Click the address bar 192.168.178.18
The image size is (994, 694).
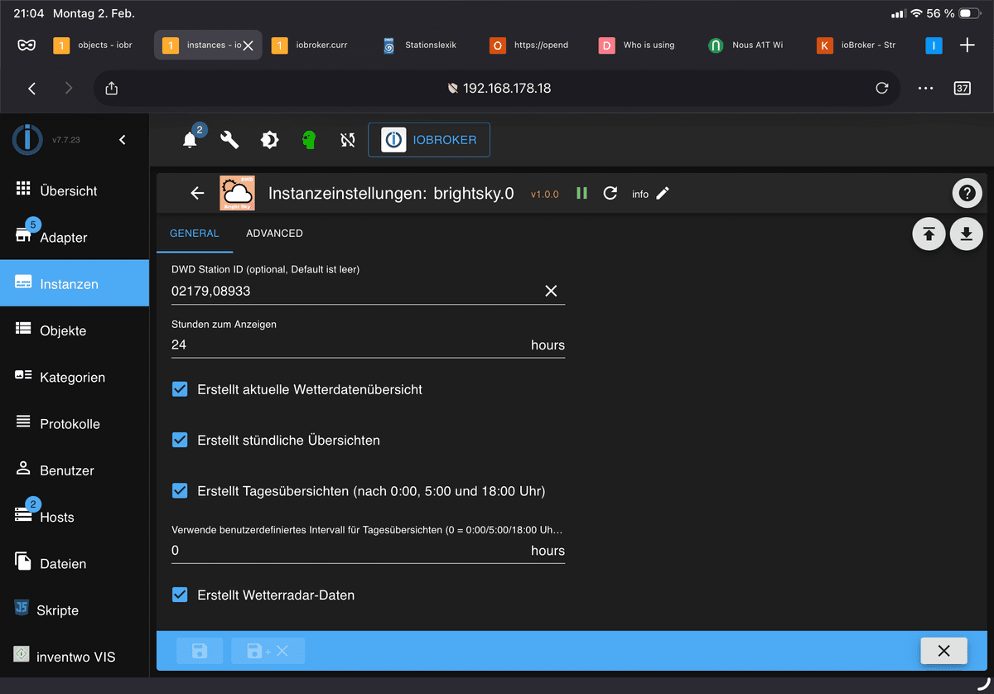(499, 88)
